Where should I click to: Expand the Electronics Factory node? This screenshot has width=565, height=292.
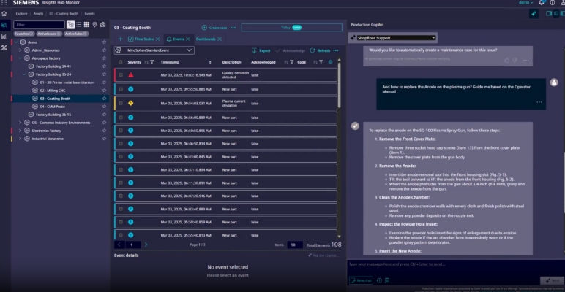20,131
